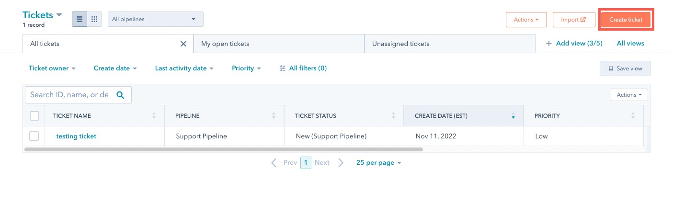Close the All tickets tab X
This screenshot has width=673, height=216.
183,44
